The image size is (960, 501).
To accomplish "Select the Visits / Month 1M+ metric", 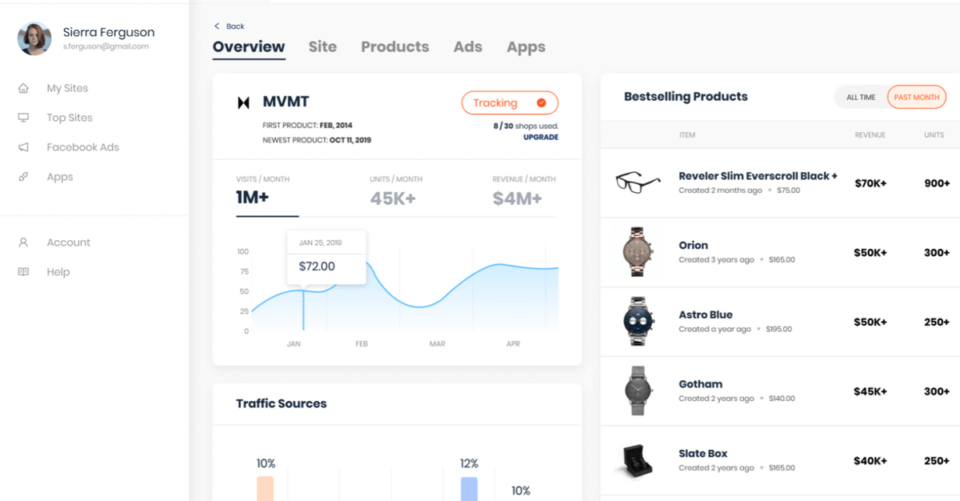I will tap(267, 191).
